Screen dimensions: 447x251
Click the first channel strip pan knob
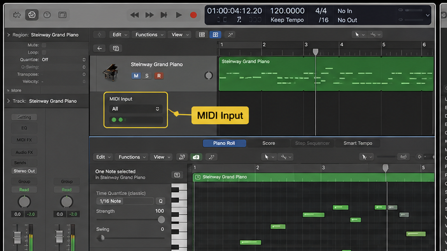24,201
